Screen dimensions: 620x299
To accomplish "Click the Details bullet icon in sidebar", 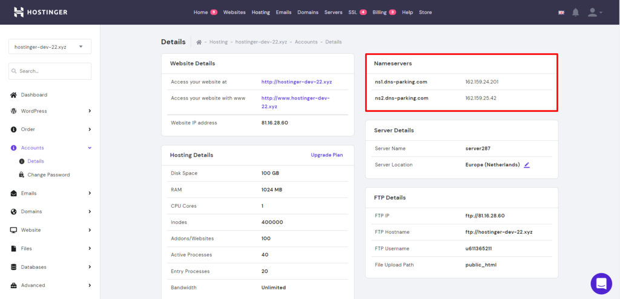I will [22, 161].
